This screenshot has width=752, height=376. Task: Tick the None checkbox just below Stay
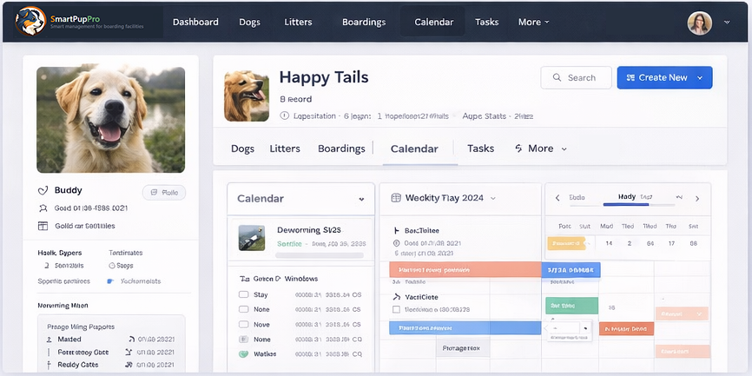pos(244,310)
